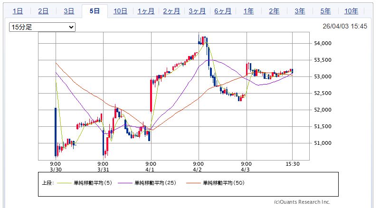Viewport: 380px width, 208px height.
Task: Open the 3ヶ月 chart tab
Action: pyautogui.click(x=197, y=11)
